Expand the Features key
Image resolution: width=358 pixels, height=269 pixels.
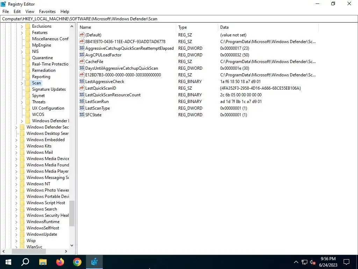22,33
